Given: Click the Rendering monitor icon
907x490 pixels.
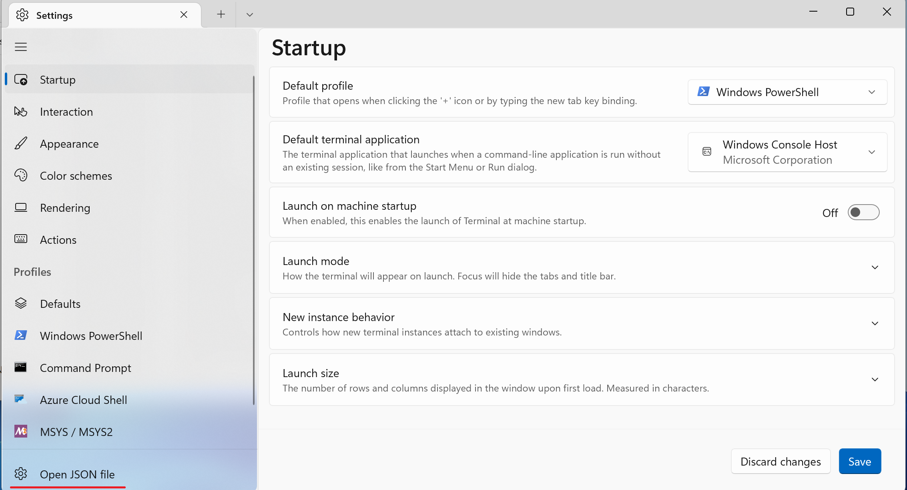Looking at the screenshot, I should point(21,207).
